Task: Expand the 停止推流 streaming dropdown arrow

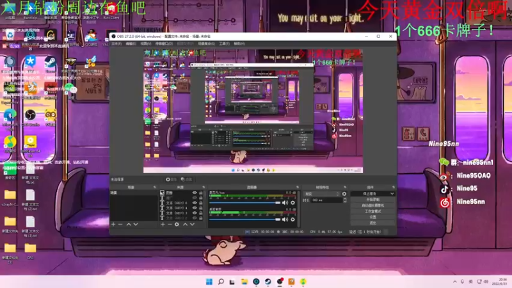Action: pos(392,194)
